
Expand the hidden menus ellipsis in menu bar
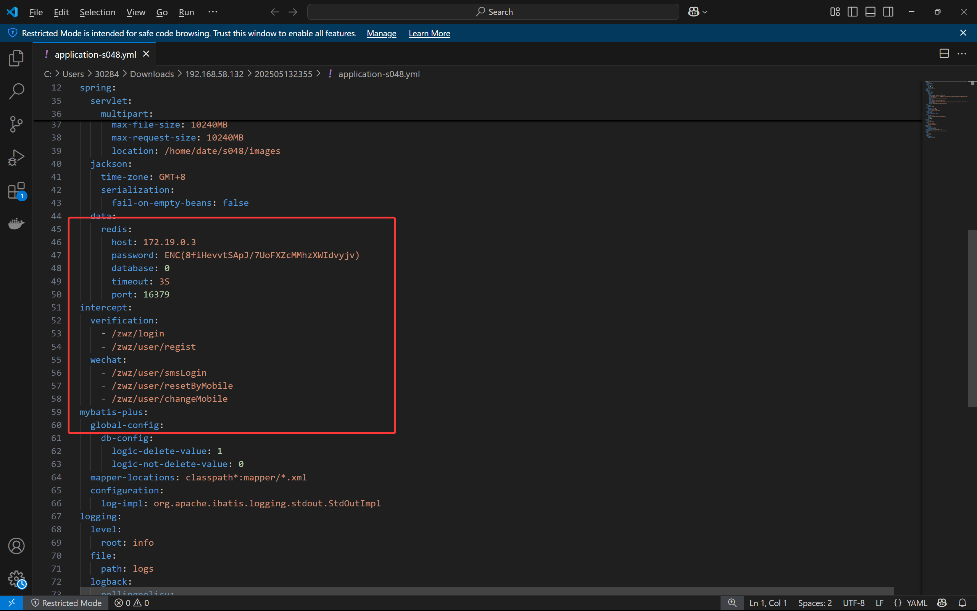[x=213, y=12]
